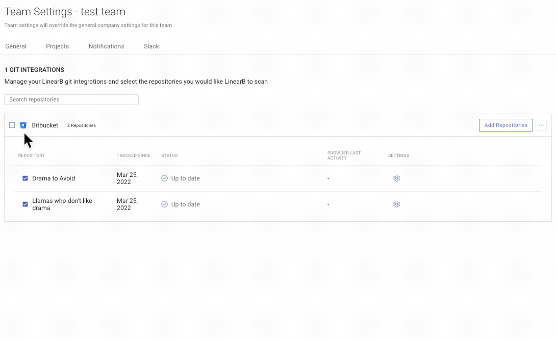Click the Add Repositories button

(x=506, y=125)
